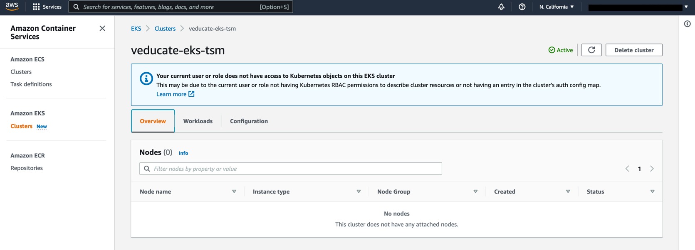
Task: Click the New badge beside Clusters
Action: coord(42,126)
